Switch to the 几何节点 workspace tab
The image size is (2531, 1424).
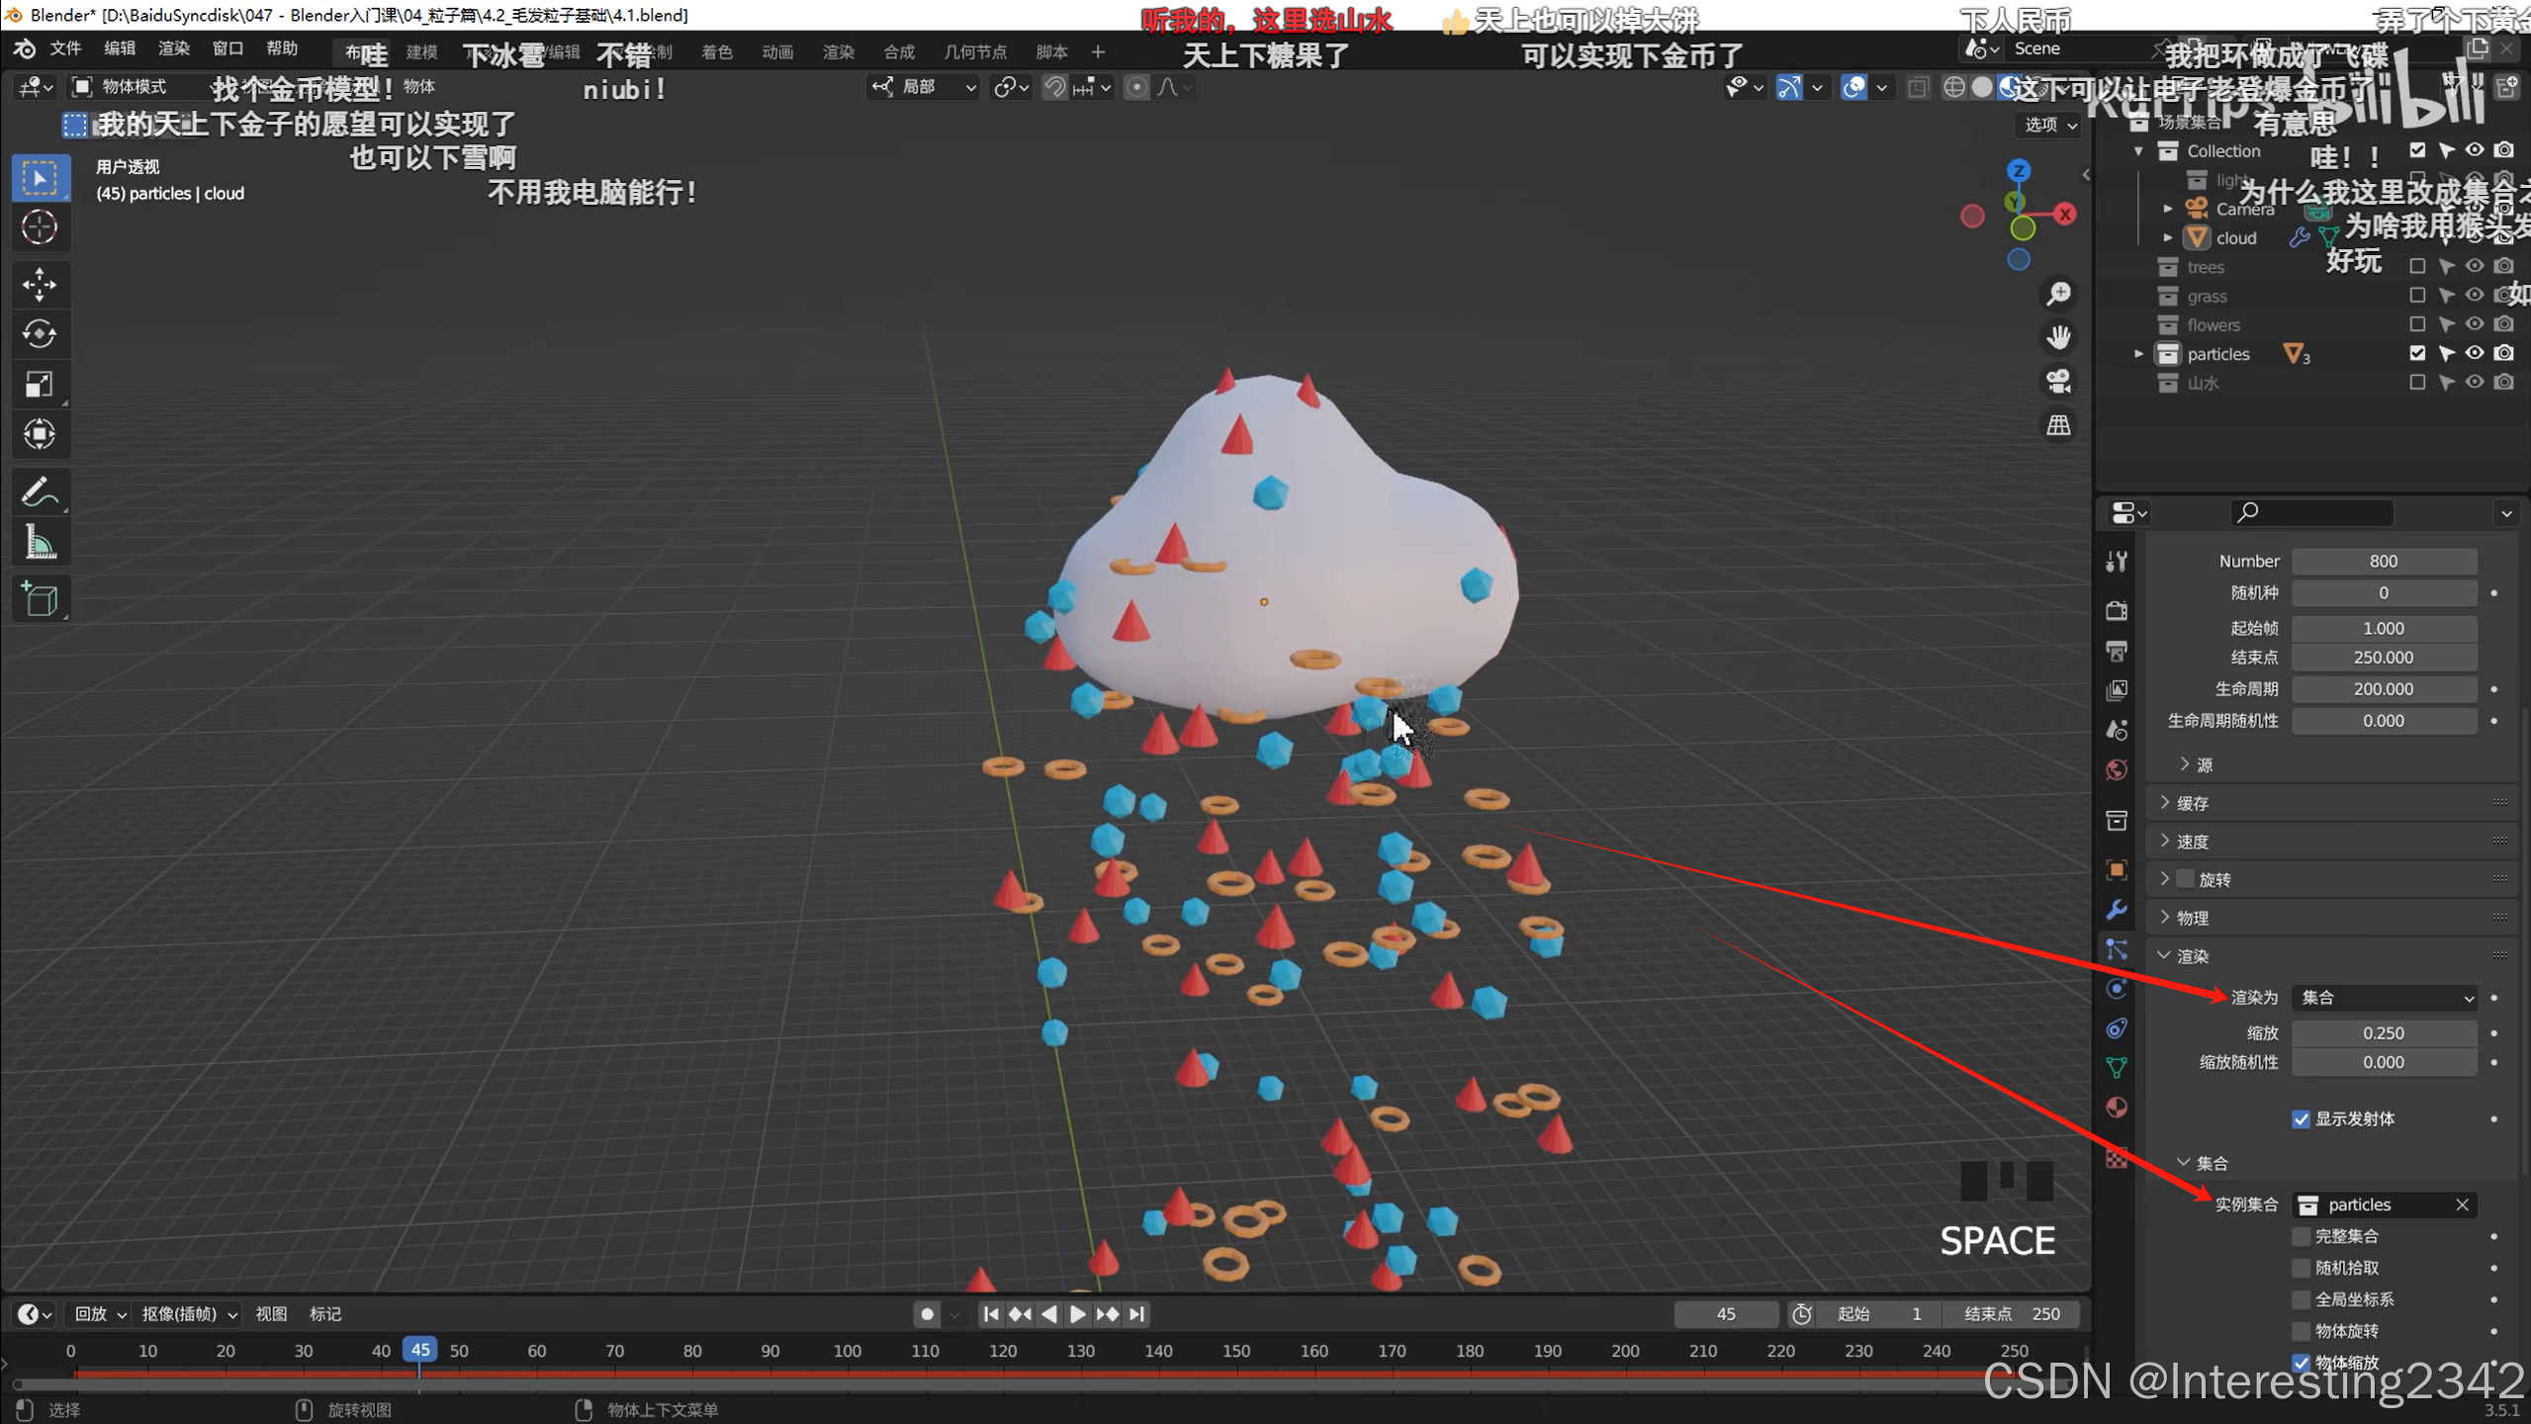pyautogui.click(x=974, y=52)
